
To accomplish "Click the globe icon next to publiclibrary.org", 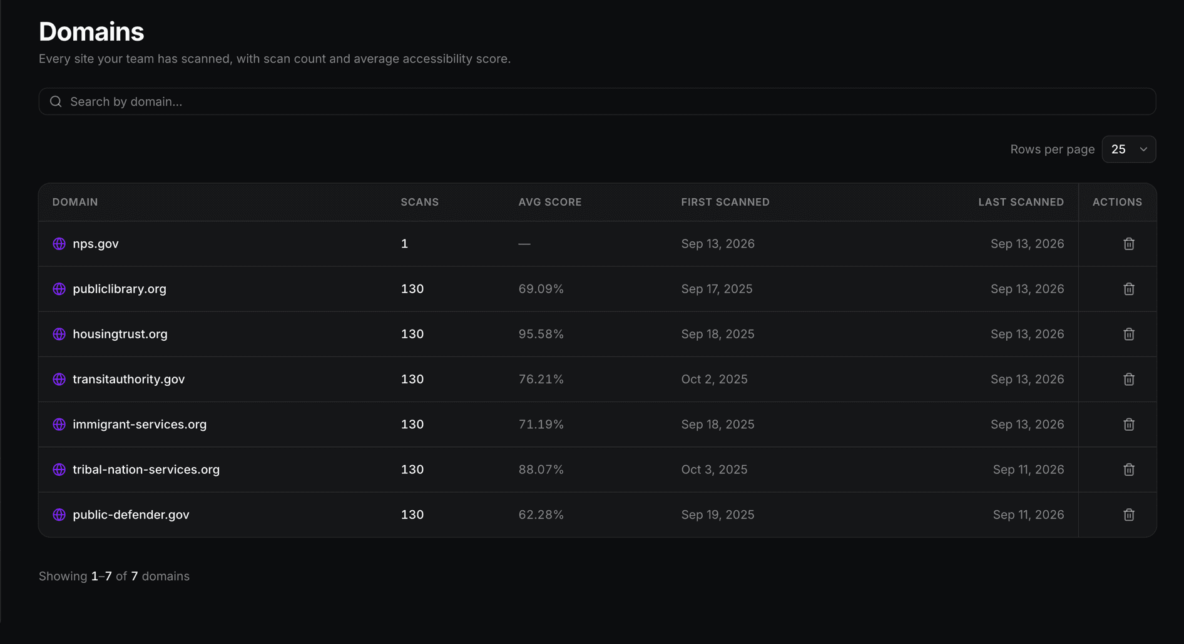I will pyautogui.click(x=59, y=289).
